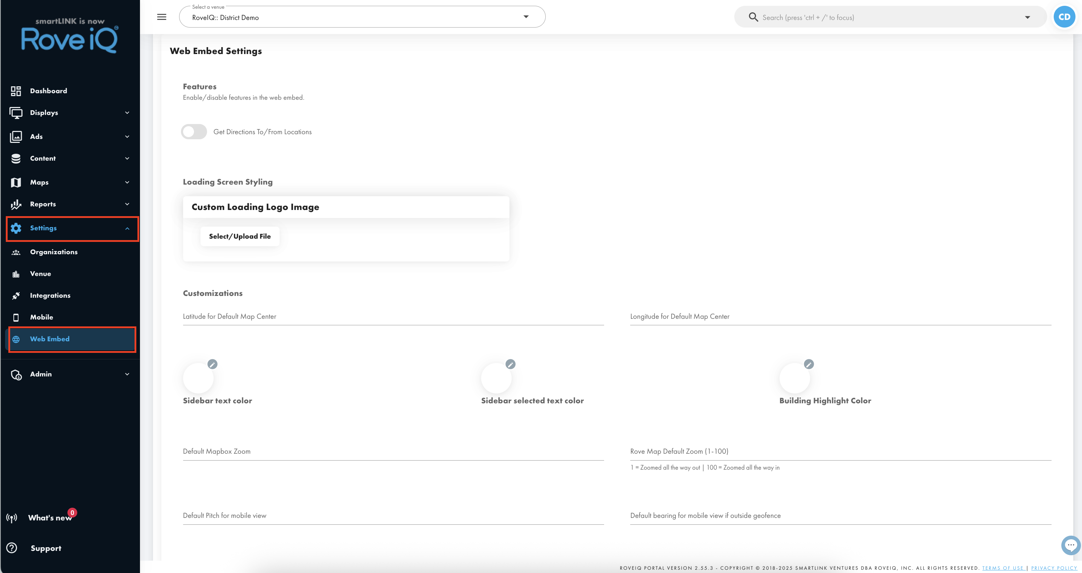The height and width of the screenshot is (573, 1082).
Task: Open the Select a venue dropdown
Action: pyautogui.click(x=362, y=17)
